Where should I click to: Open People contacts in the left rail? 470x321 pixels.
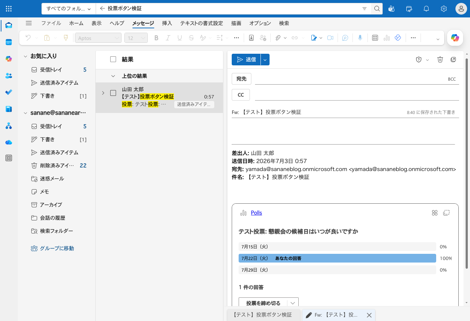click(x=9, y=76)
